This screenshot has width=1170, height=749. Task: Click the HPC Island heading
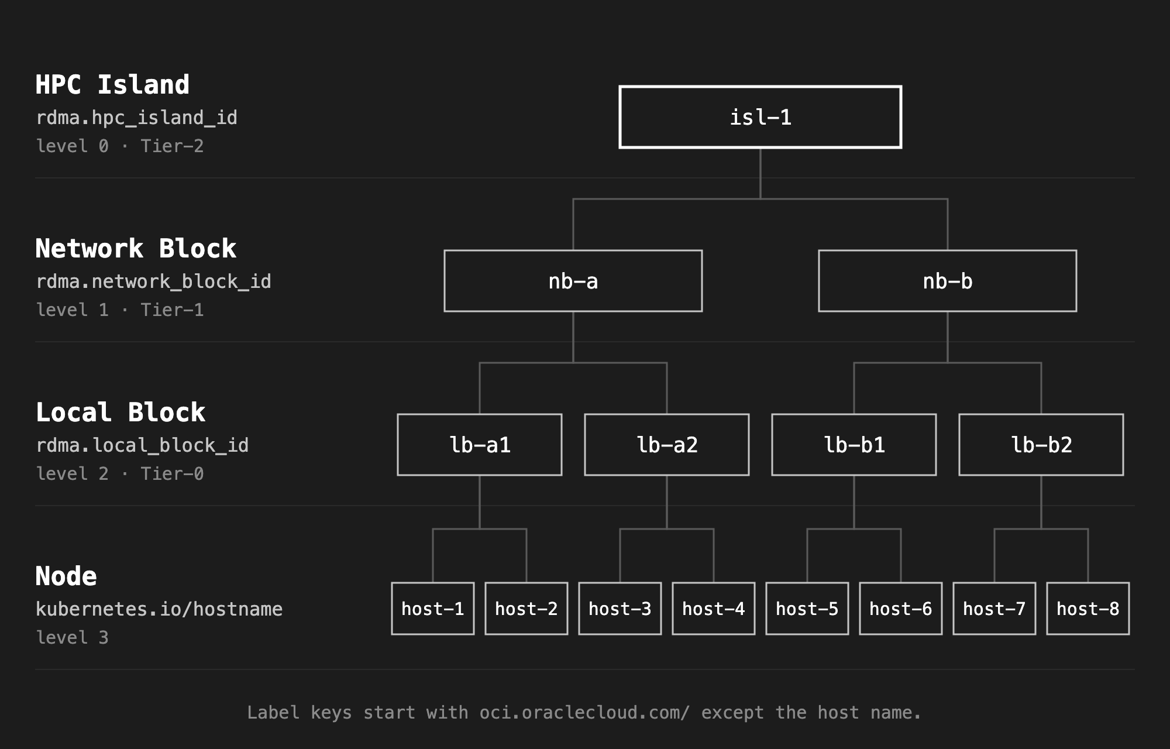pos(112,85)
